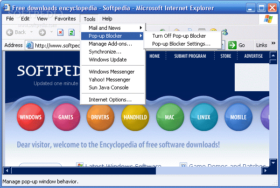Click the Windows flag logo
The height and width of the screenshot is (188, 280).
[x=268, y=19]
